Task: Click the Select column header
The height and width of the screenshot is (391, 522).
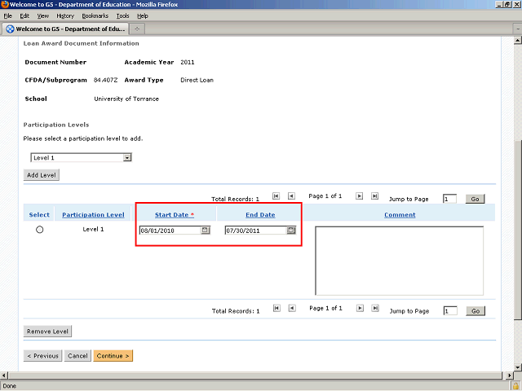Action: 39,215
